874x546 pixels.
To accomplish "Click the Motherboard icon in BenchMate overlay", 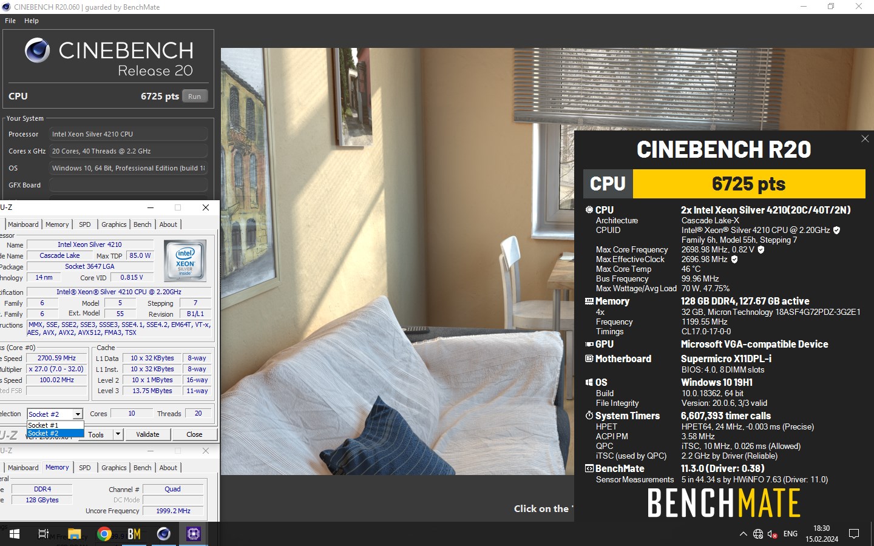I will tap(589, 359).
